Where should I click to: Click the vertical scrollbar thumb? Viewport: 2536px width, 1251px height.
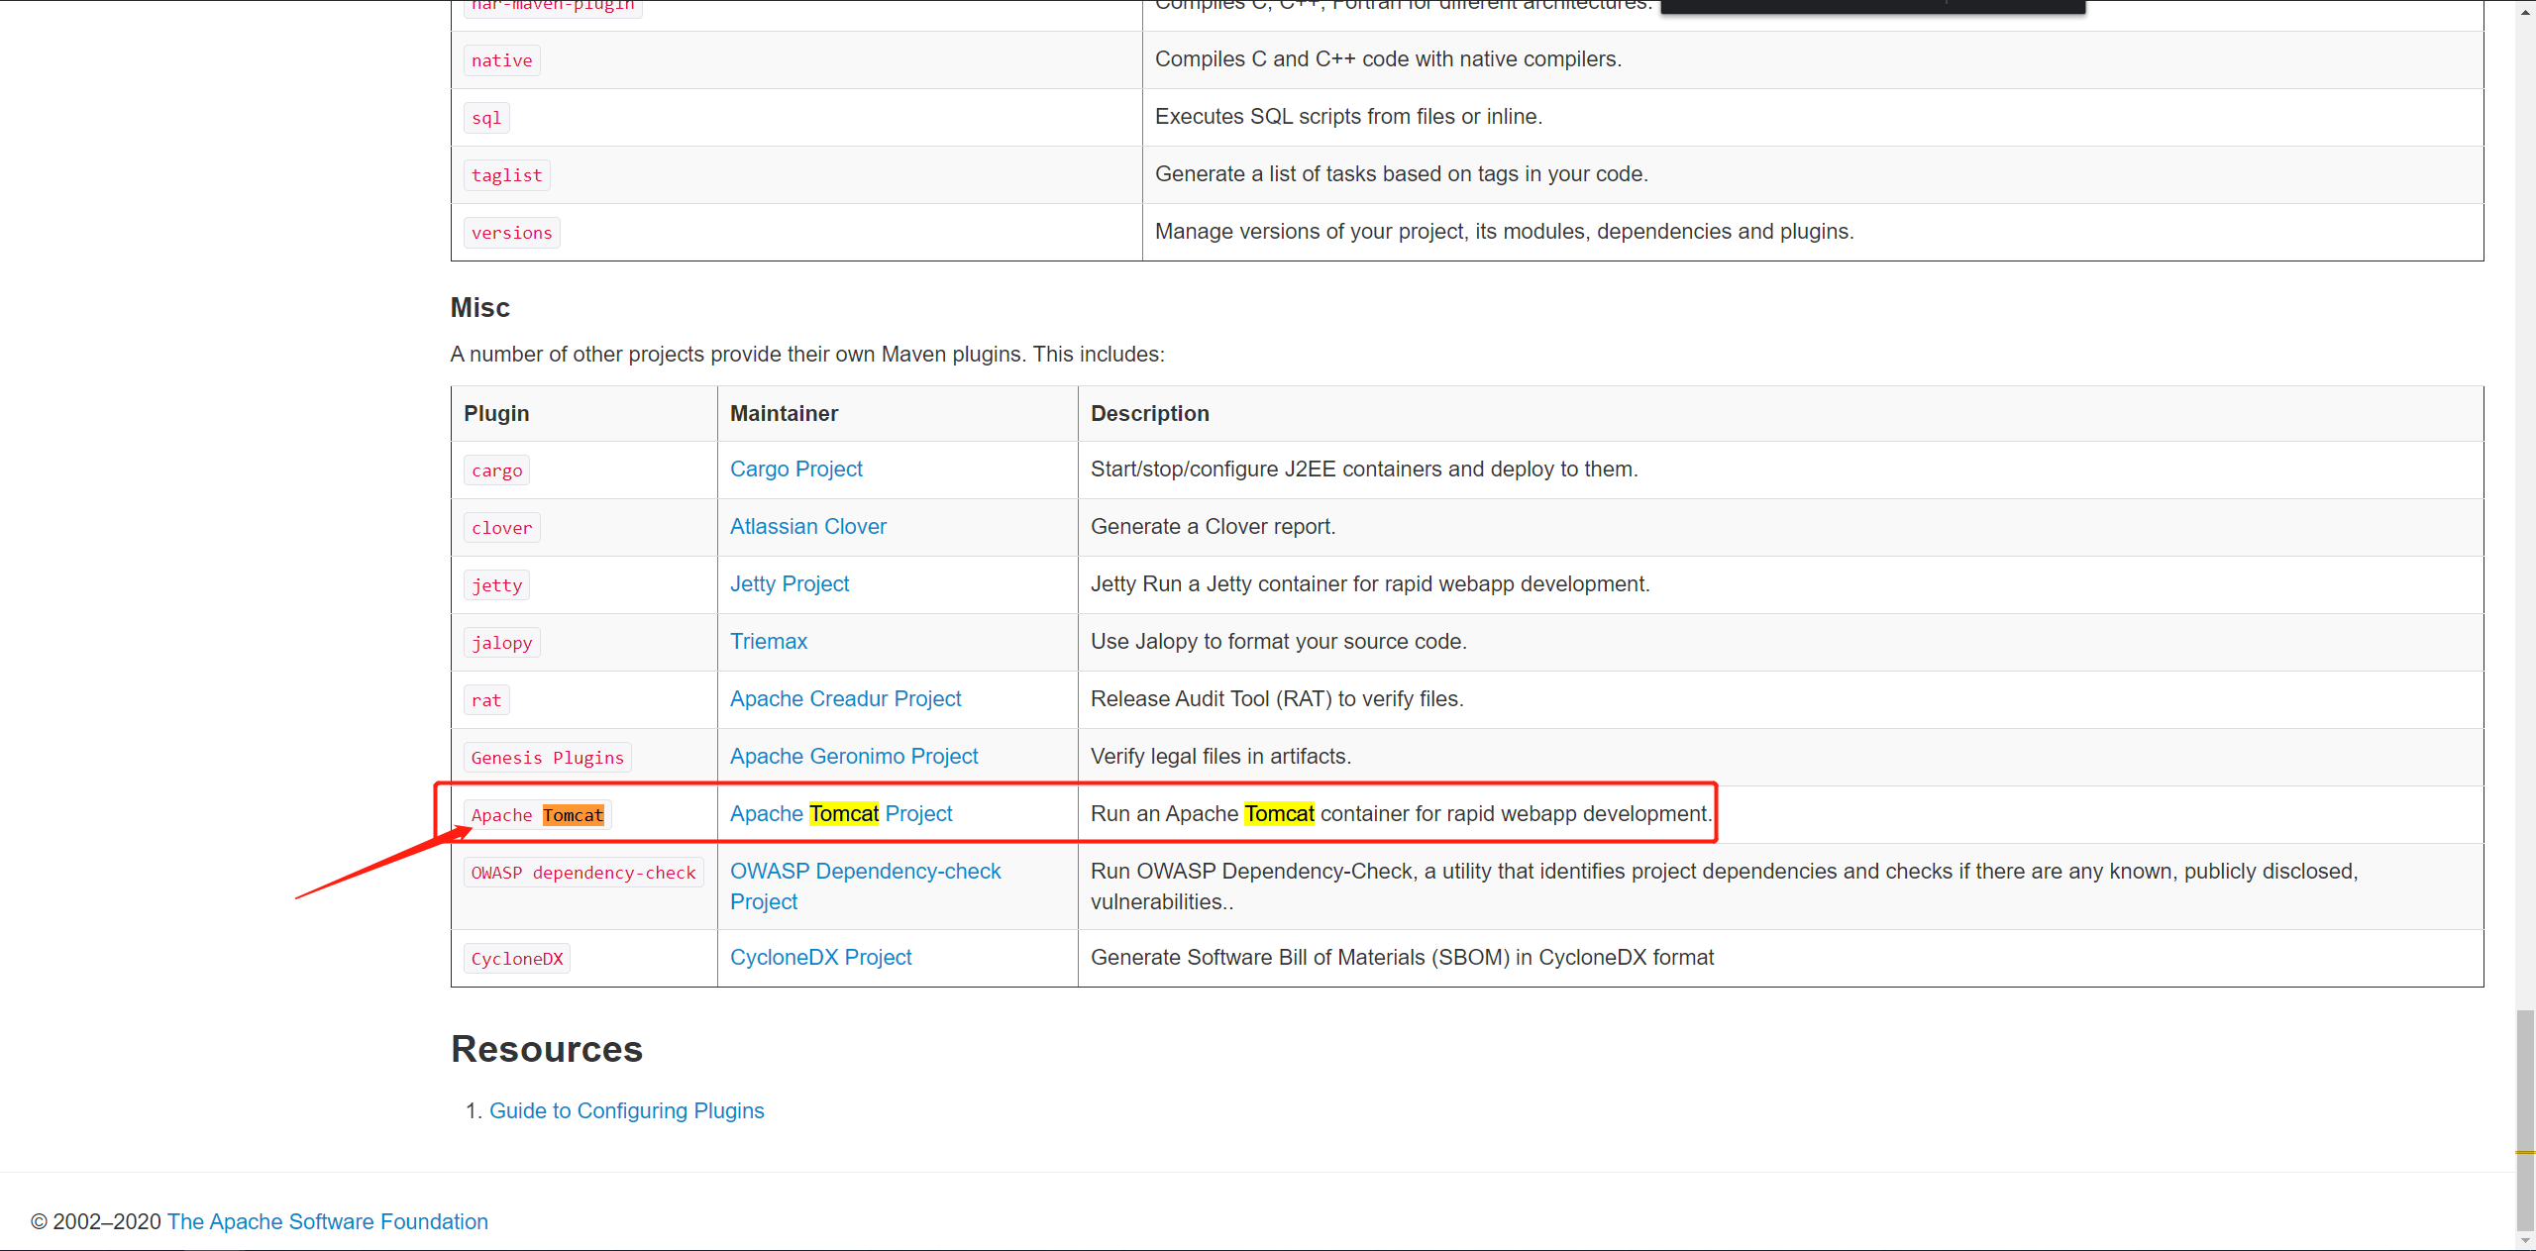(2525, 1117)
